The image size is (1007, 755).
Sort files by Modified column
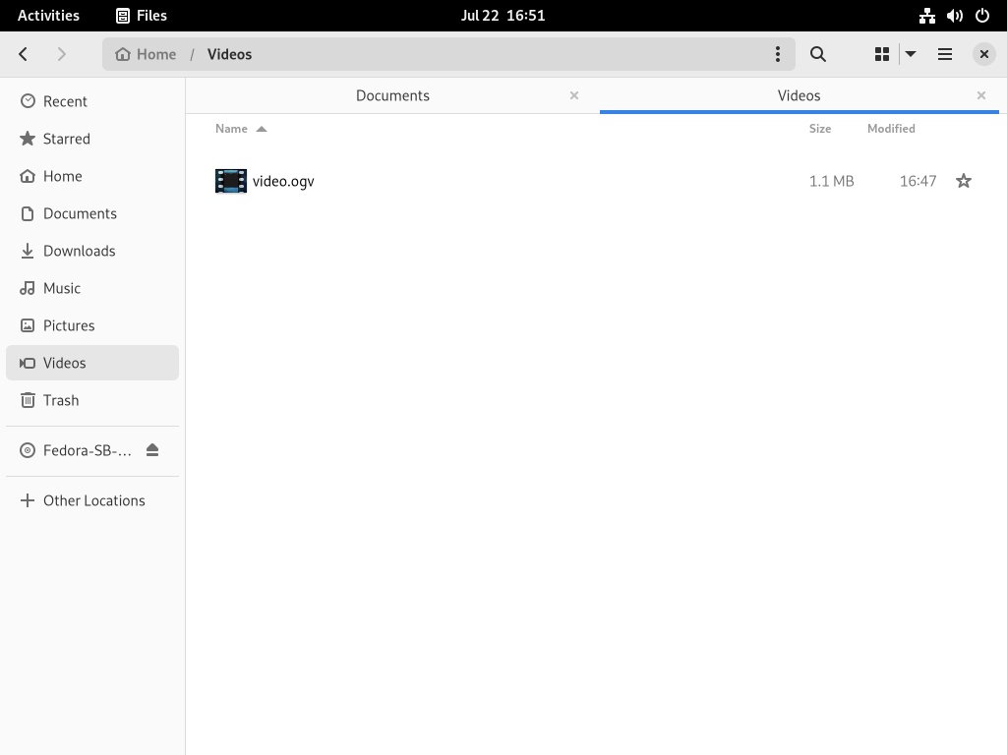click(891, 129)
